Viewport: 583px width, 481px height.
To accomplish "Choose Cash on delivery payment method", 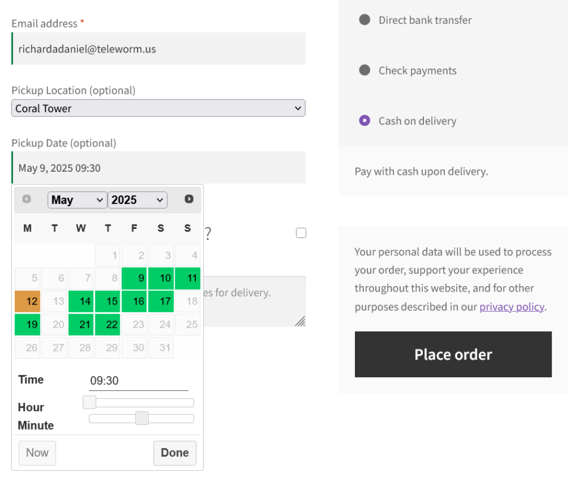I will point(364,120).
